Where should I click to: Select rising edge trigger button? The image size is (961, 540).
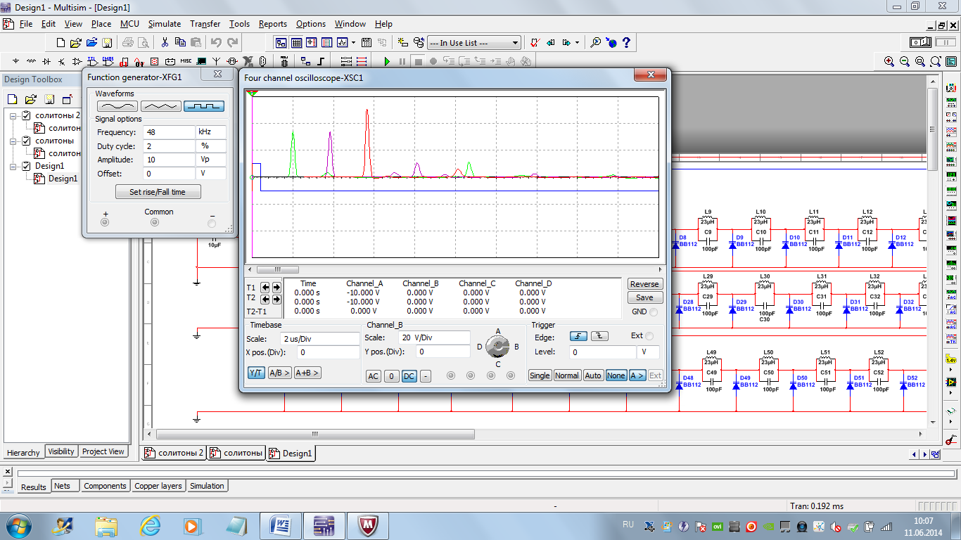point(579,336)
